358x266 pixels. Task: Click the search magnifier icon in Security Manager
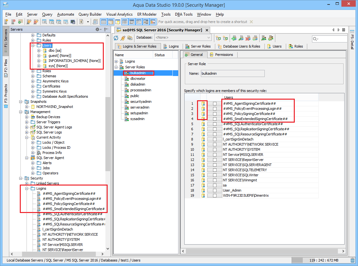(315, 39)
